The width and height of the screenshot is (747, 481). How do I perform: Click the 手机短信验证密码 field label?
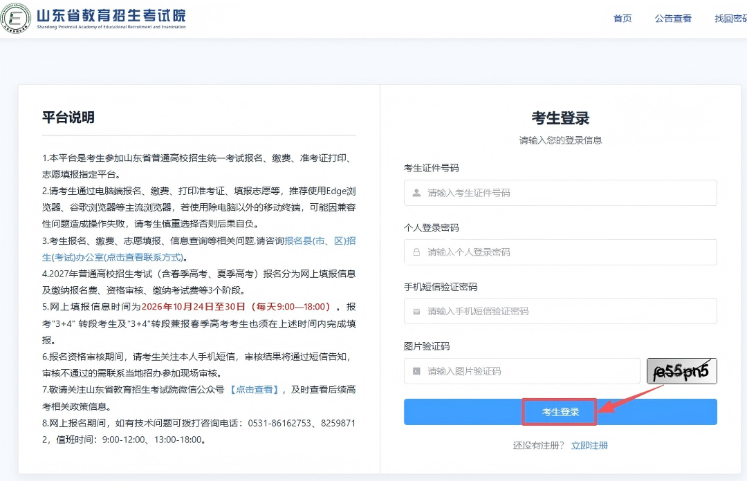(x=440, y=287)
